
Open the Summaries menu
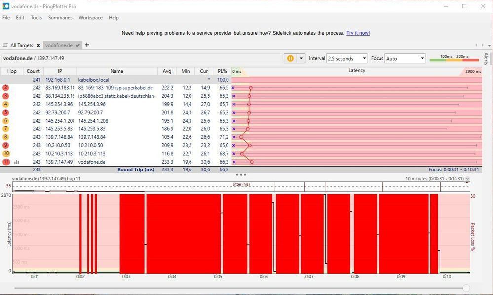tap(60, 18)
